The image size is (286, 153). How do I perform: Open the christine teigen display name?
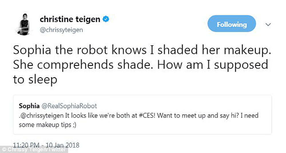click(x=70, y=20)
